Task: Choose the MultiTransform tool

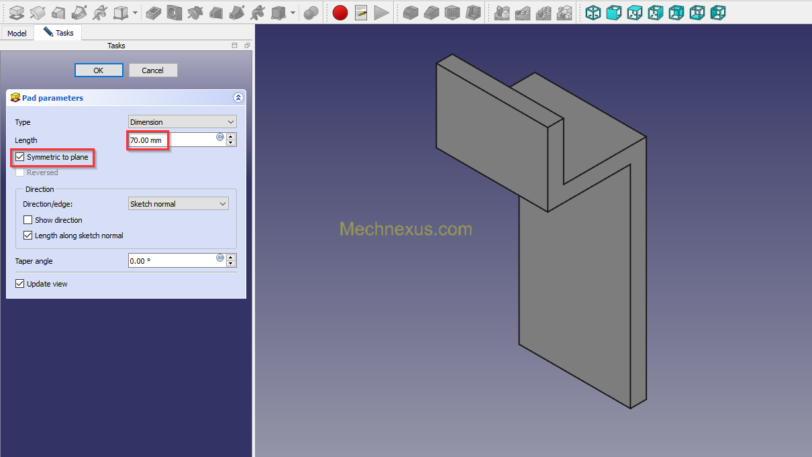Action: [x=564, y=12]
